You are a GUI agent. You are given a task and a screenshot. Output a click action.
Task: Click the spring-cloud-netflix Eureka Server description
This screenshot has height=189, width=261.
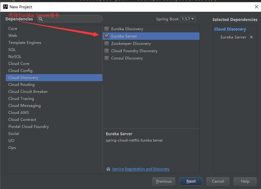[x=134, y=140]
